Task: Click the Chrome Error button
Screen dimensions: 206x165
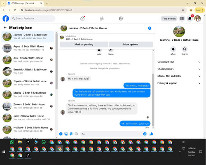Action: pyautogui.click(x=199, y=10)
